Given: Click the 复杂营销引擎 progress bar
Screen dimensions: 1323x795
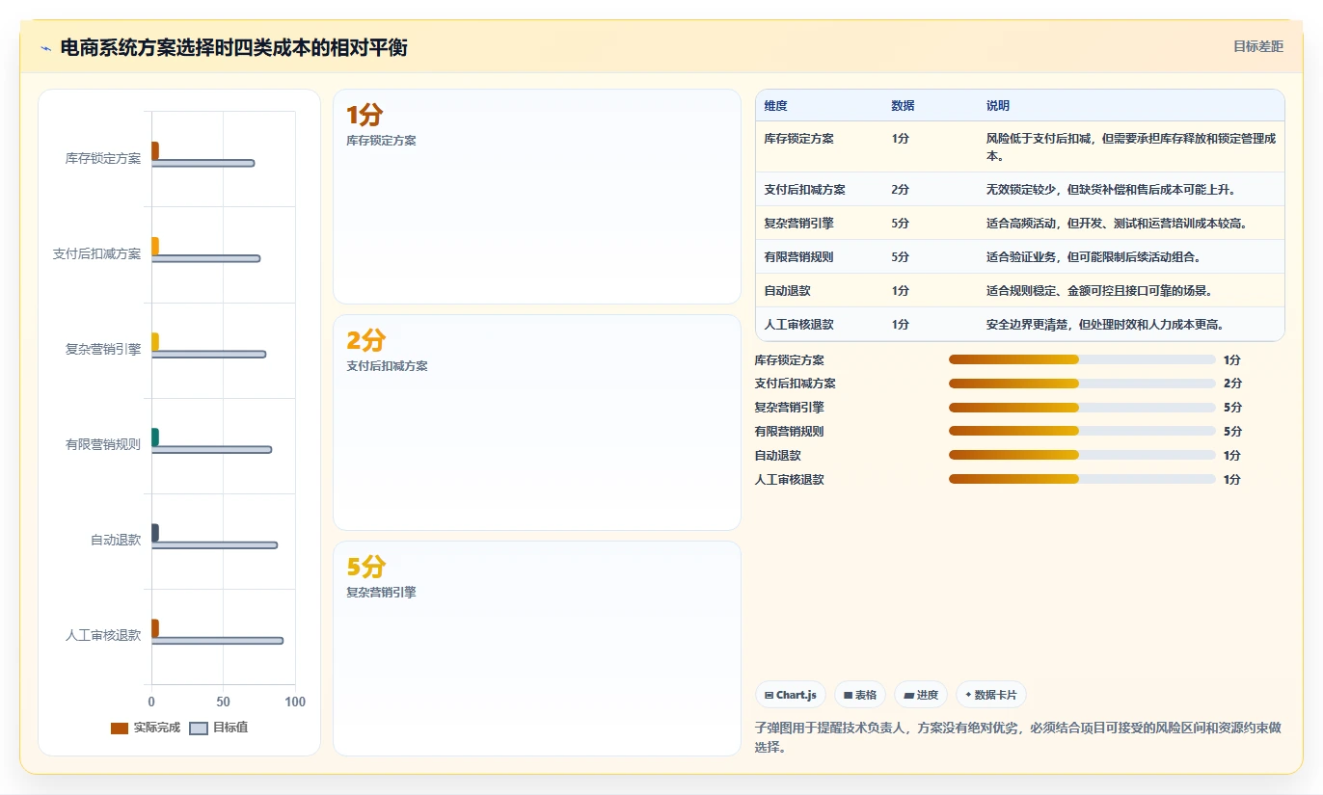Looking at the screenshot, I should (1082, 407).
